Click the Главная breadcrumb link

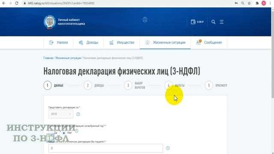[x=48, y=58]
